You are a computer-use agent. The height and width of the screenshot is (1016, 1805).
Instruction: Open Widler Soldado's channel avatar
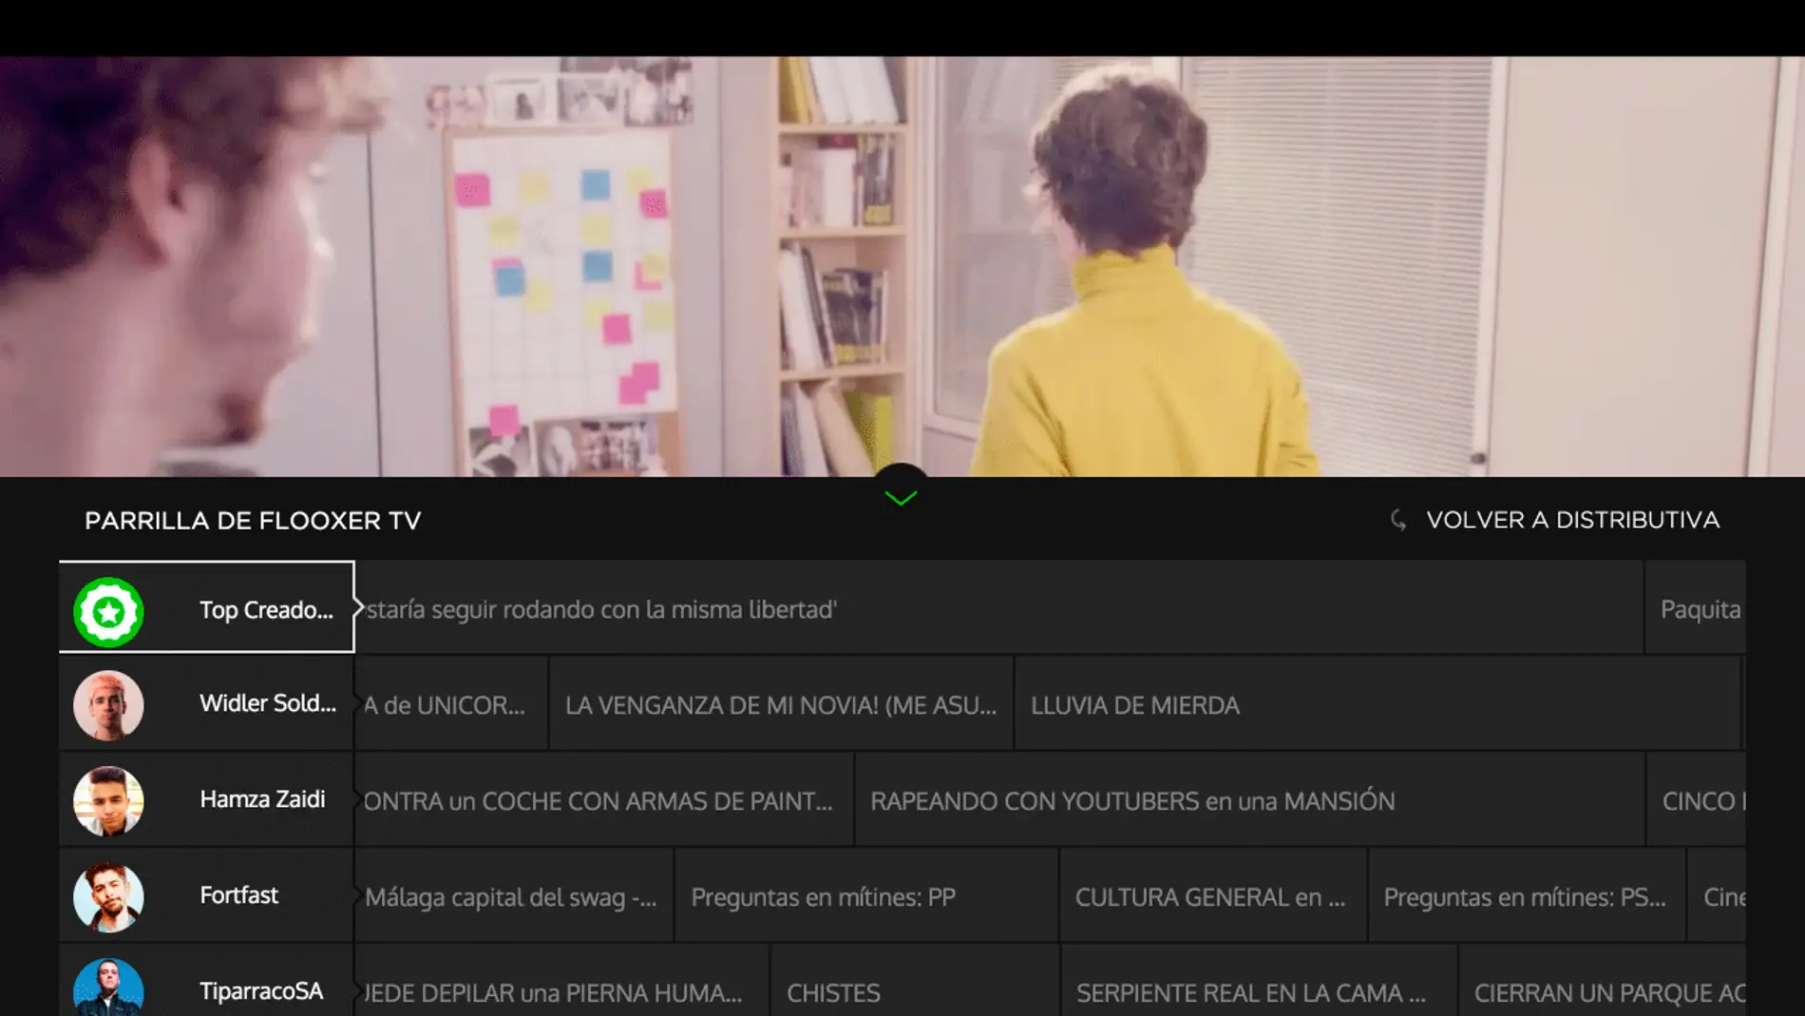point(108,705)
